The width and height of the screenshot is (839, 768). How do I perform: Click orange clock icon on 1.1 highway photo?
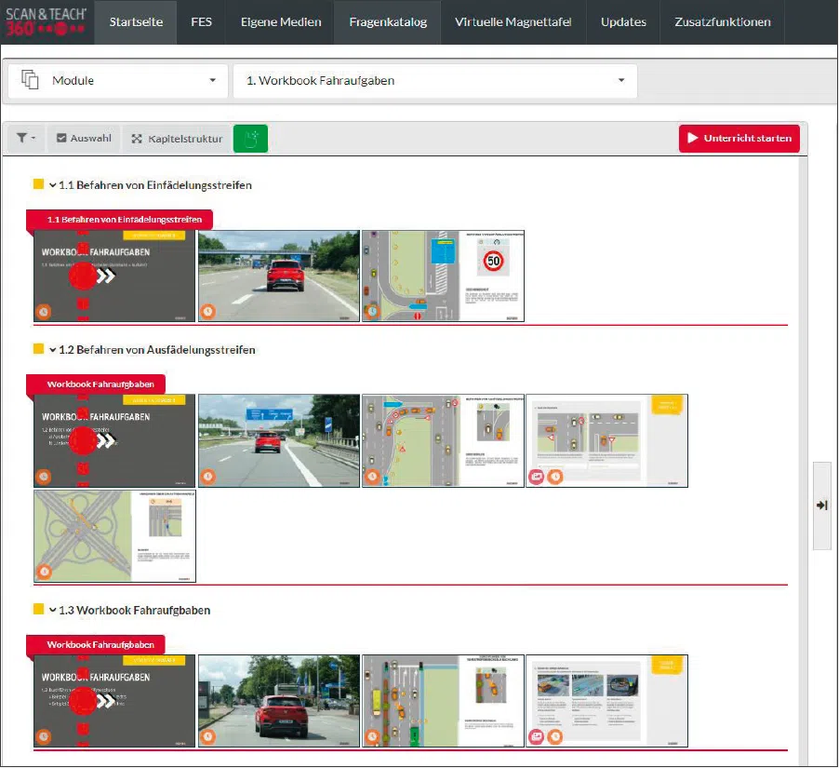click(208, 312)
